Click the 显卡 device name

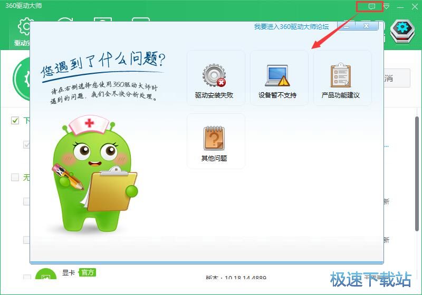click(x=69, y=272)
